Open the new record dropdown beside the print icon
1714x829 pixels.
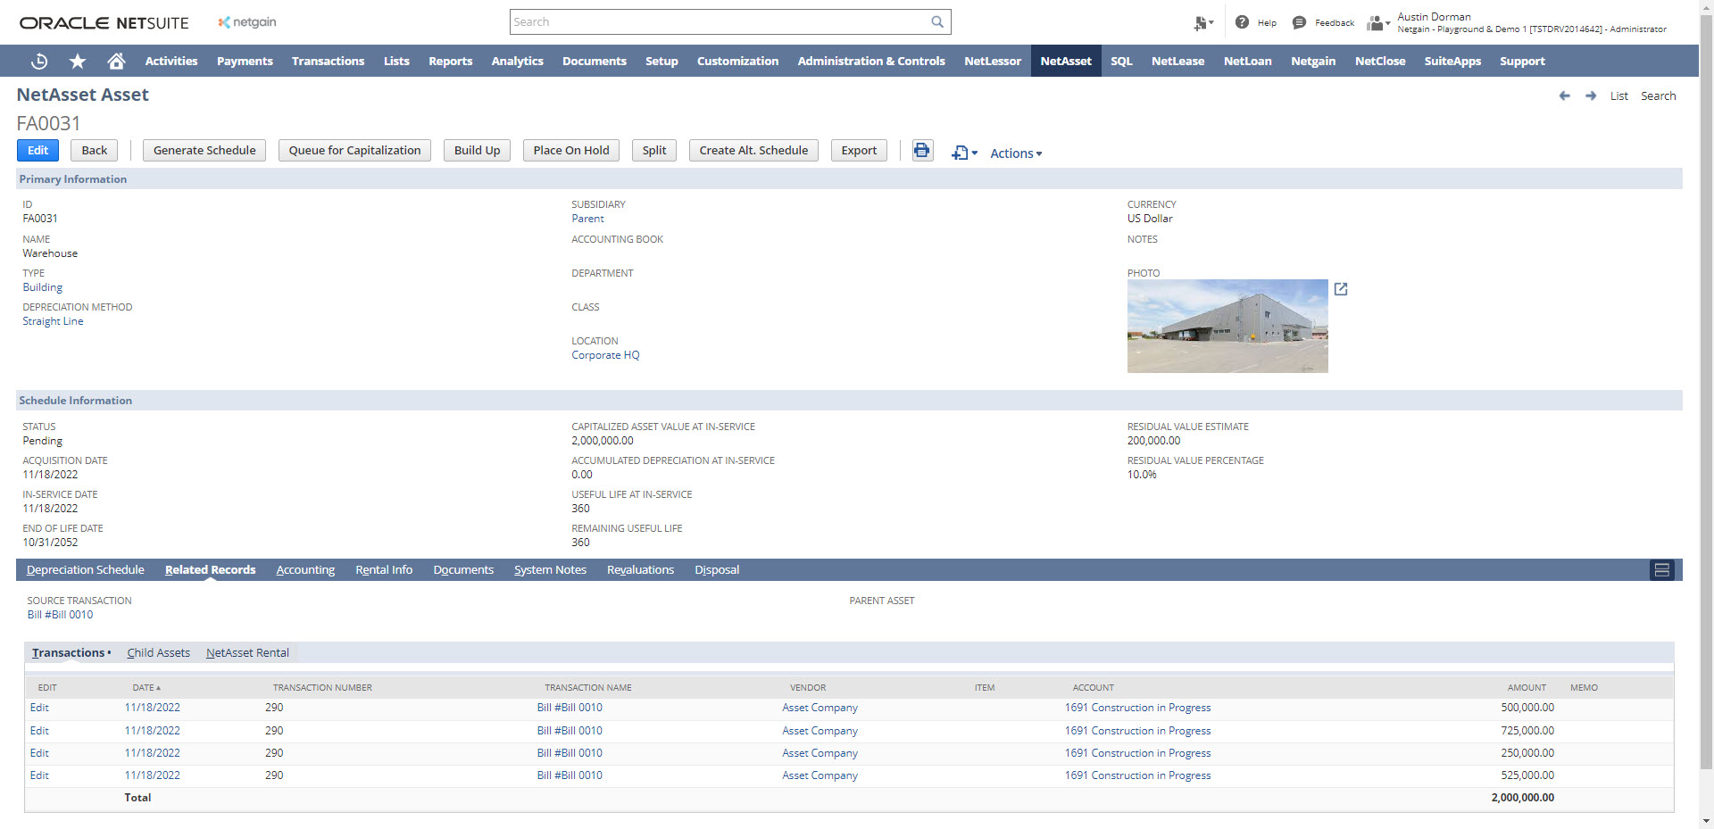(963, 153)
